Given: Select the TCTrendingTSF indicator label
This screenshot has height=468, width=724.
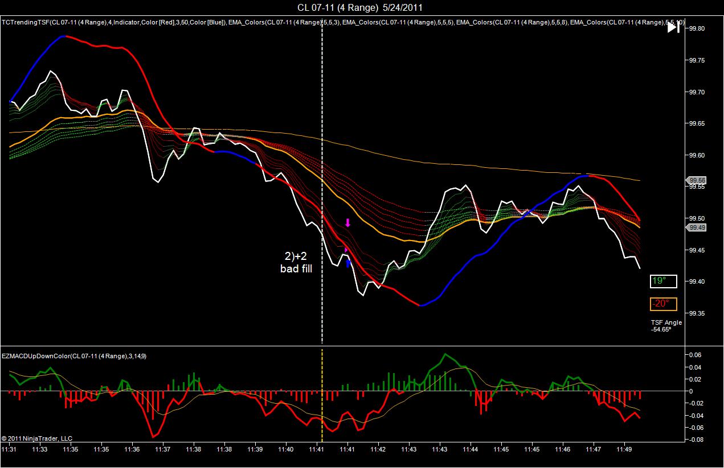Looking at the screenshot, I should pyautogui.click(x=114, y=23).
